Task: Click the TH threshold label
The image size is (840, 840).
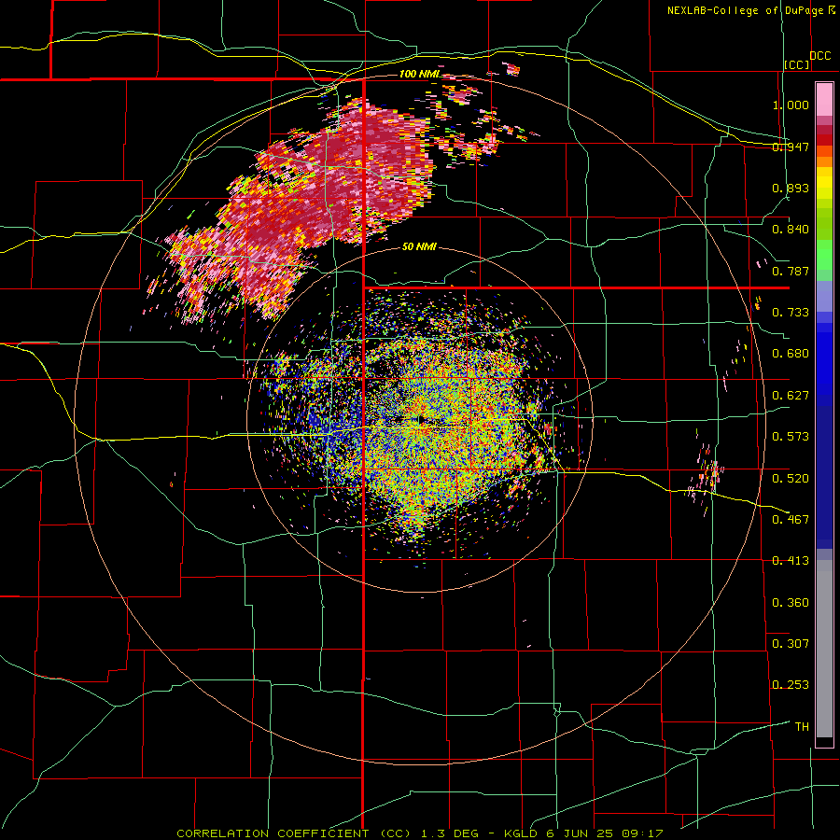Action: click(x=802, y=726)
